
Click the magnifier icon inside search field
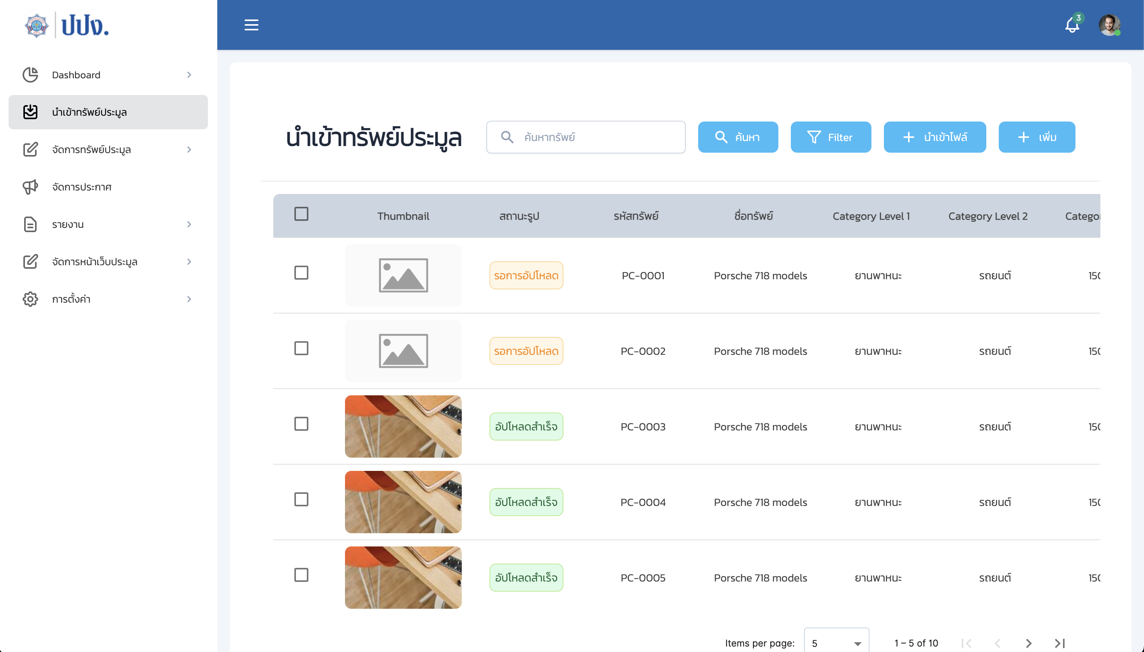[x=507, y=137]
